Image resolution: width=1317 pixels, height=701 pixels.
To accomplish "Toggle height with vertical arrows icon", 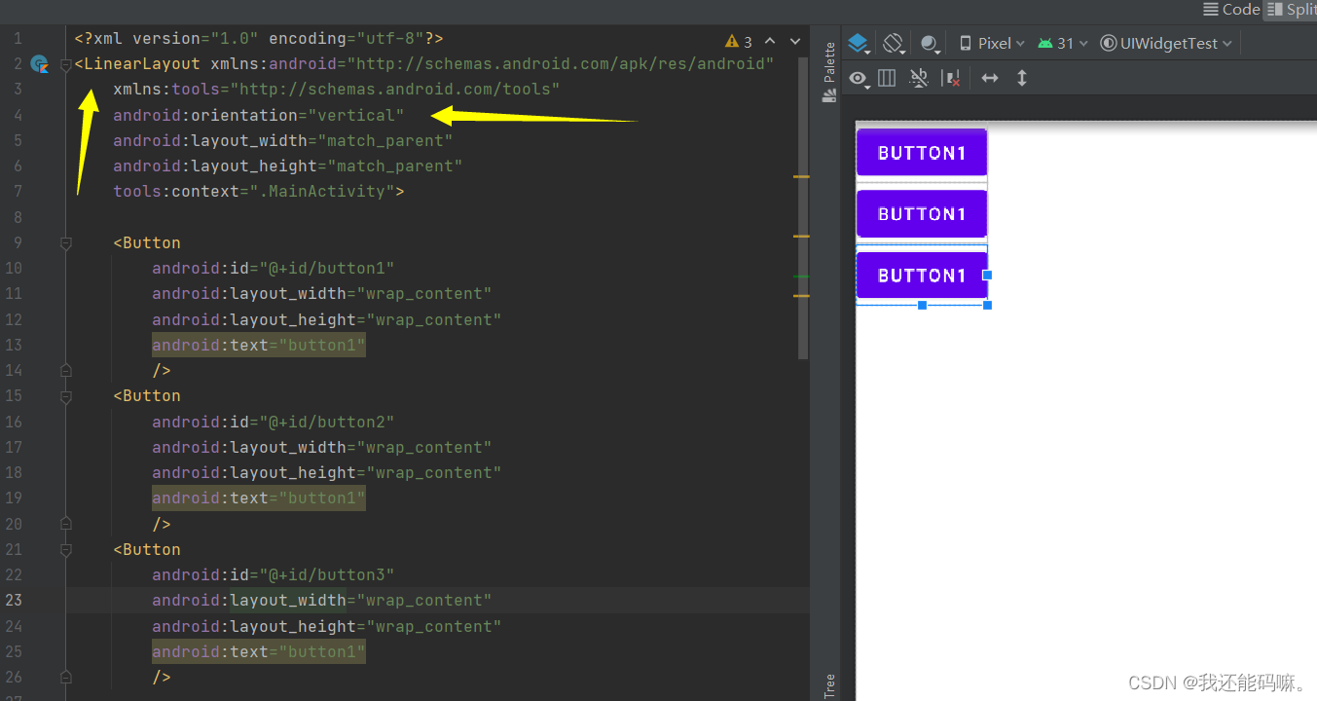I will 1022,78.
